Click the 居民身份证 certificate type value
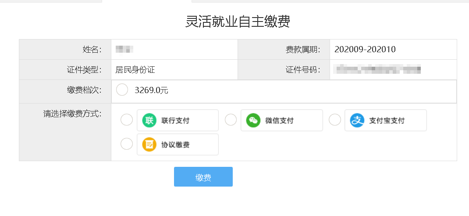 click(x=135, y=70)
